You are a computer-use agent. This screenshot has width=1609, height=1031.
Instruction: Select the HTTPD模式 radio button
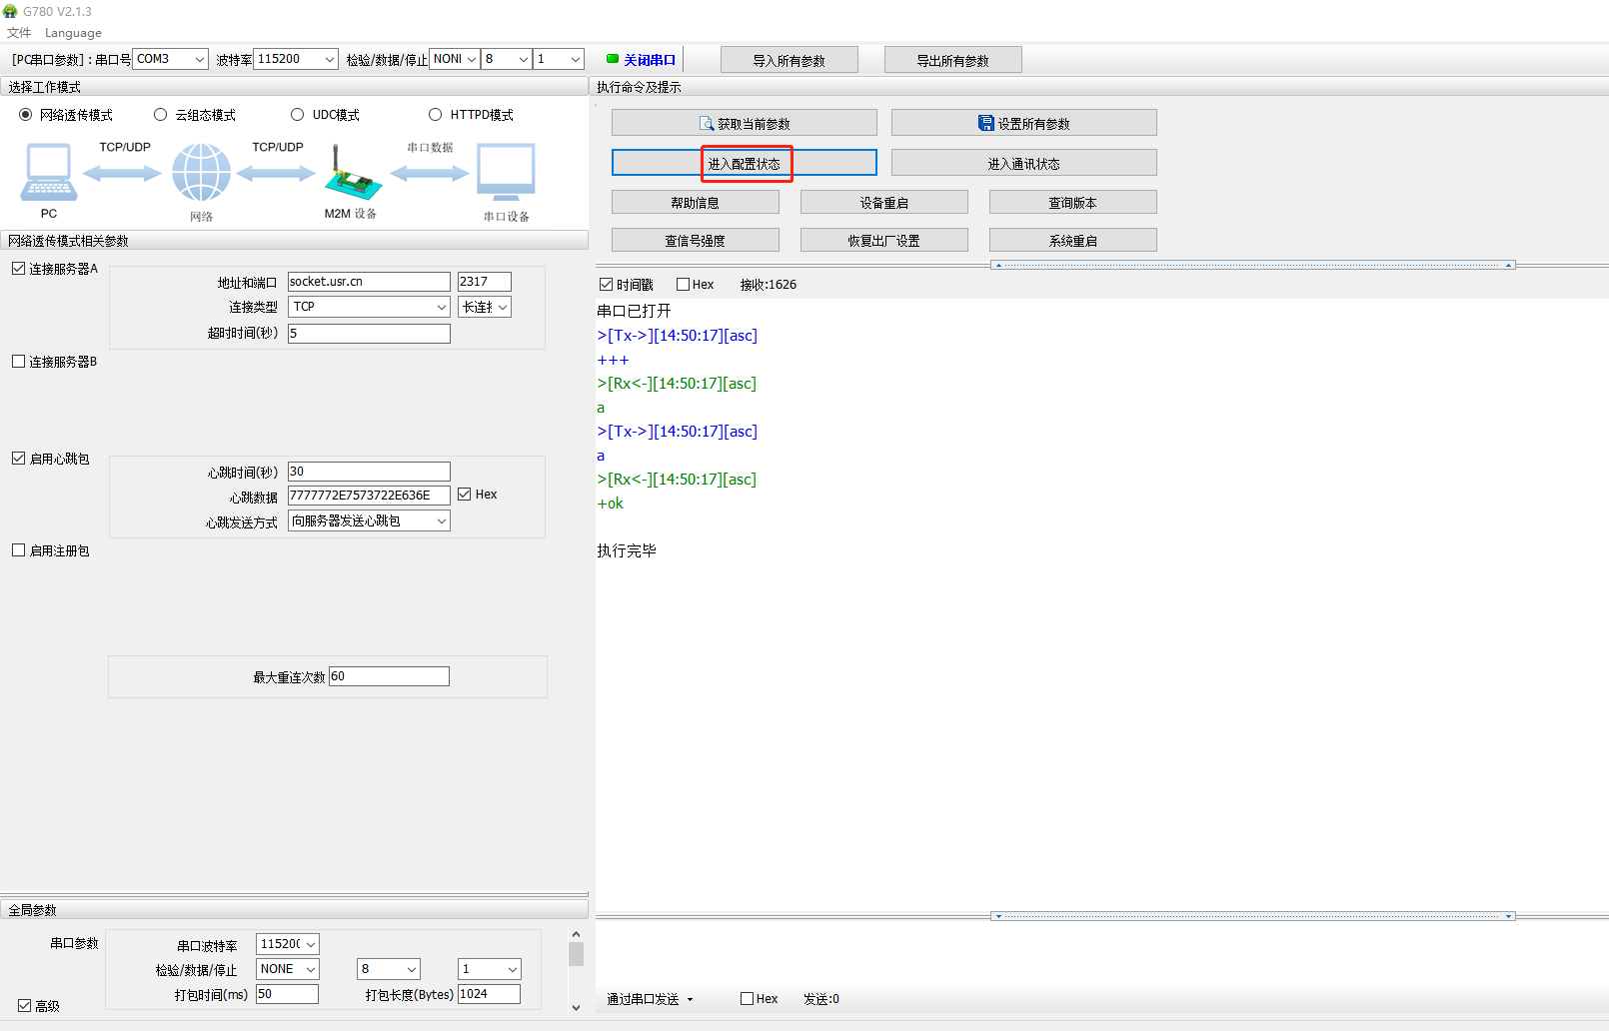(435, 115)
